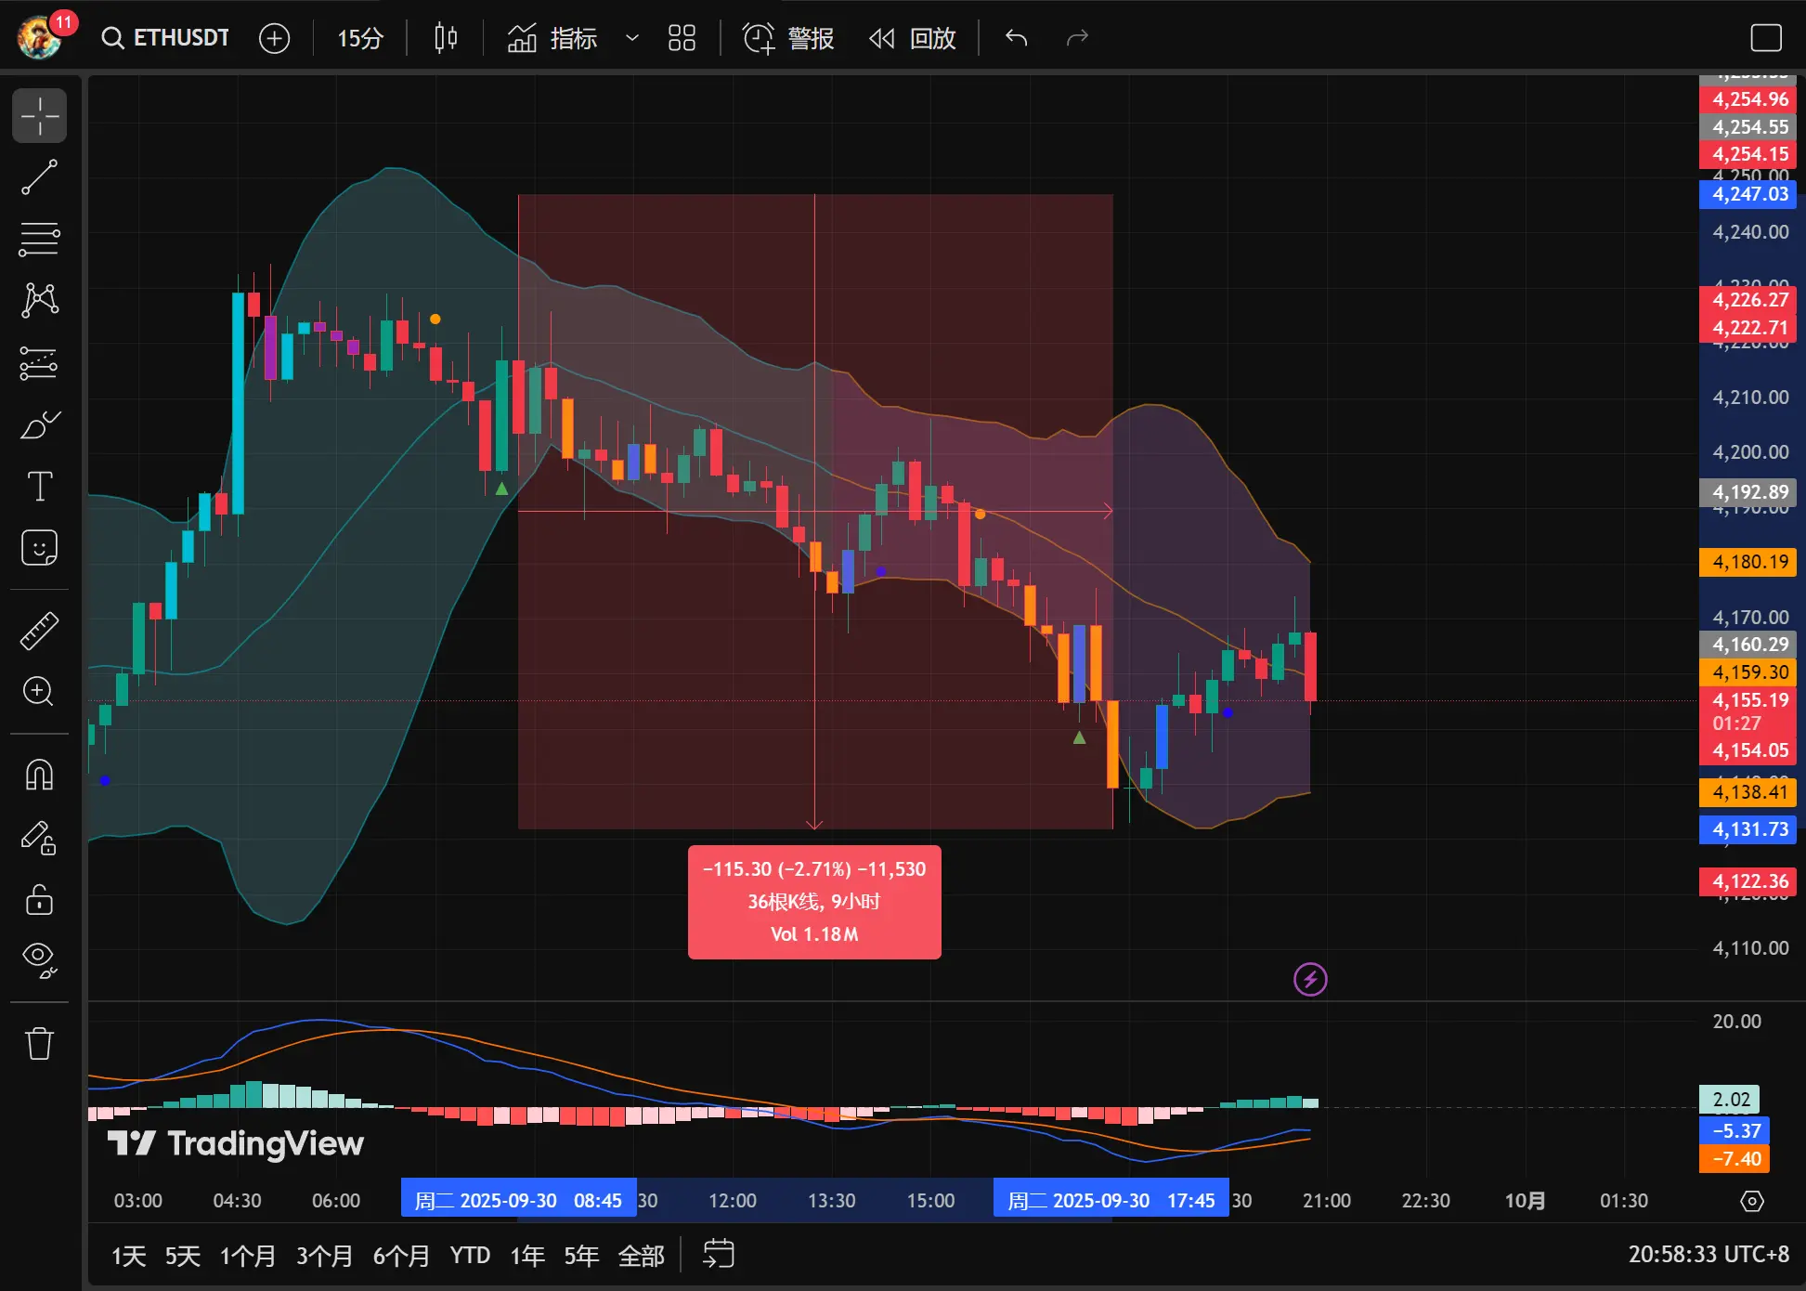Open timezone menu at 20:58:33 UTC+8
The height and width of the screenshot is (1291, 1806).
point(1709,1255)
